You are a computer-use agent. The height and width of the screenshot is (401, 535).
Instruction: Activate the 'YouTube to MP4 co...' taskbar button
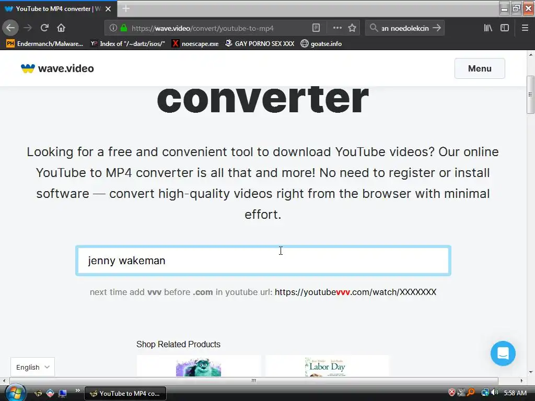(x=125, y=393)
